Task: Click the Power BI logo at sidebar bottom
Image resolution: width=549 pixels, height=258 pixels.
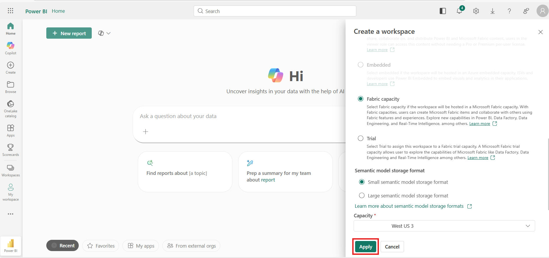Action: point(11,245)
